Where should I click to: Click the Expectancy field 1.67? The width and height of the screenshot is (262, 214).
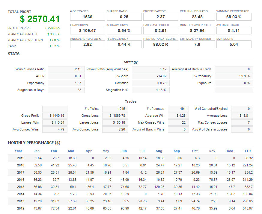point(66,83)
